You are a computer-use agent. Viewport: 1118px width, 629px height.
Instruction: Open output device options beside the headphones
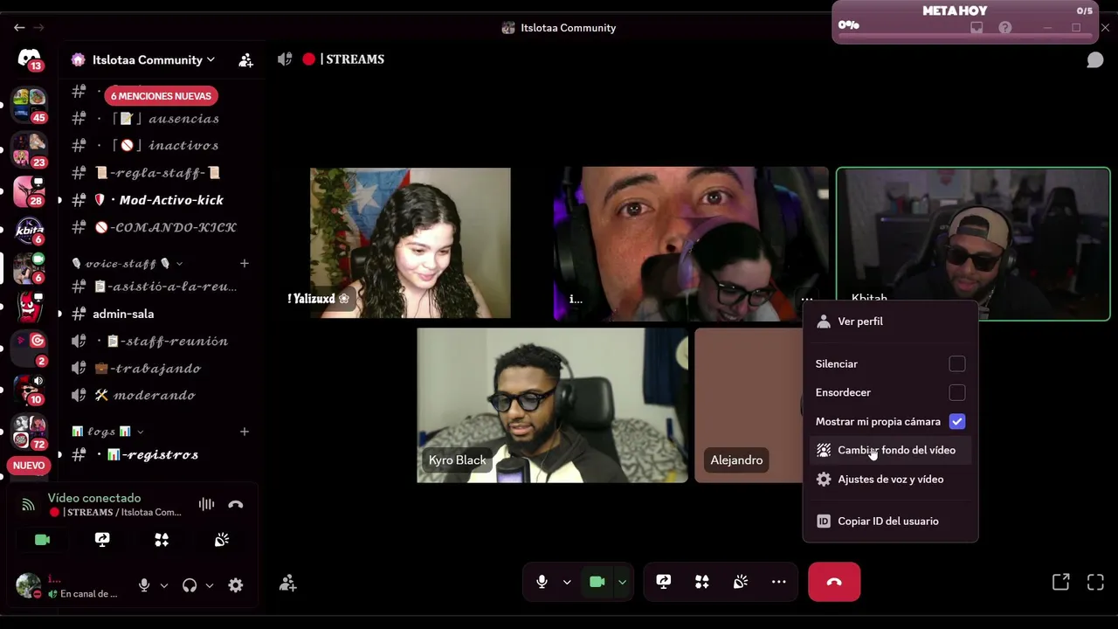(210, 585)
